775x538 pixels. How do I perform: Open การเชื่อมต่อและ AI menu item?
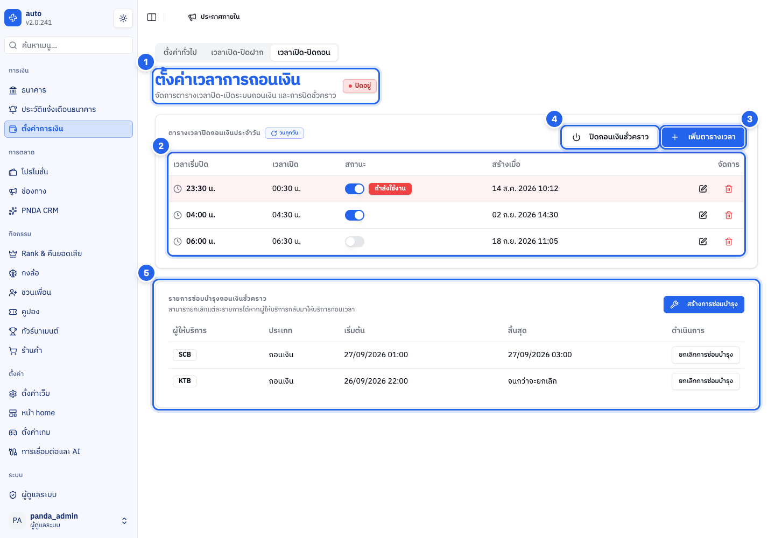[x=68, y=452]
